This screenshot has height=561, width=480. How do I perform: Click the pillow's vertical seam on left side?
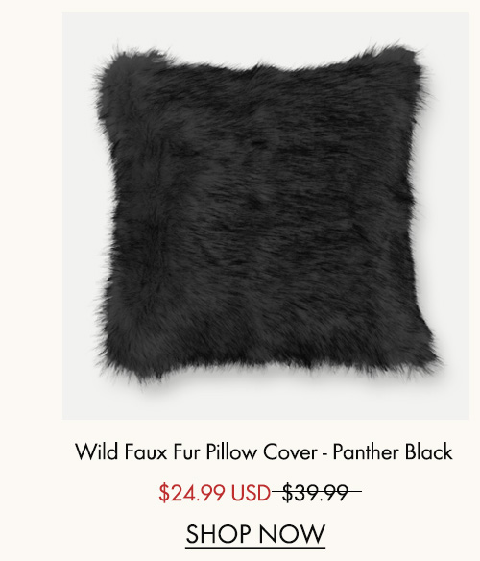156,214
